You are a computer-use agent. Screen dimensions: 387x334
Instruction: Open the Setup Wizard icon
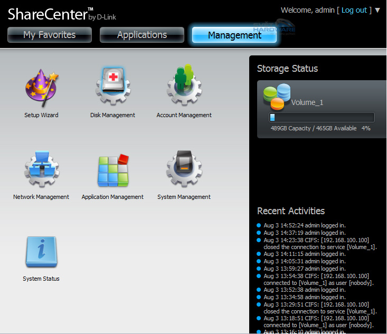pos(41,88)
